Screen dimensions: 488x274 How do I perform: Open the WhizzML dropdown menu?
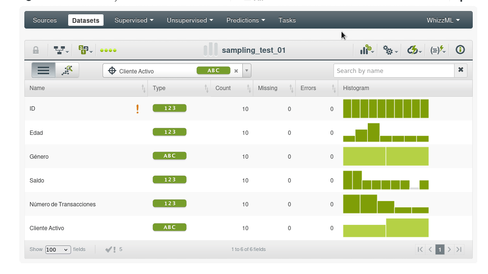coord(443,20)
